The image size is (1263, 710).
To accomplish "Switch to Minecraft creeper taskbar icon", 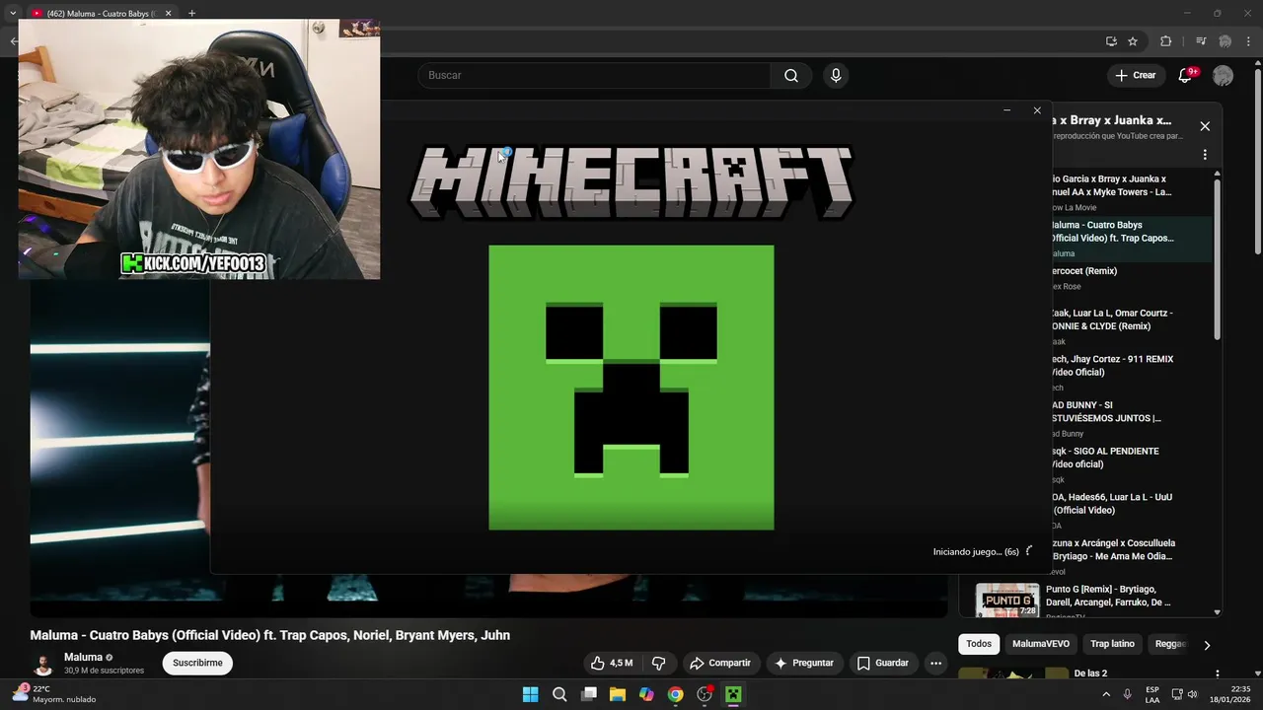I will pyautogui.click(x=733, y=694).
